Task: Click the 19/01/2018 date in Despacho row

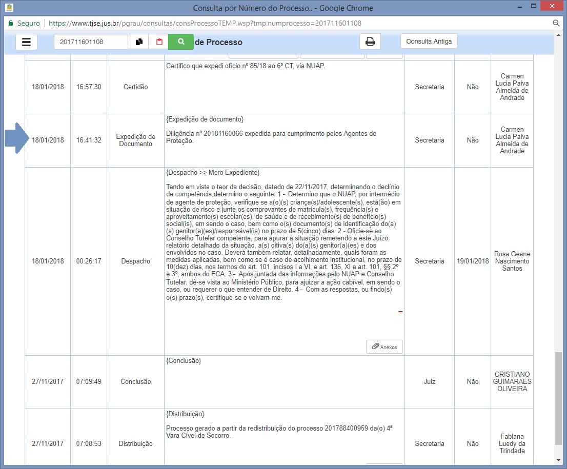Action: (x=473, y=261)
